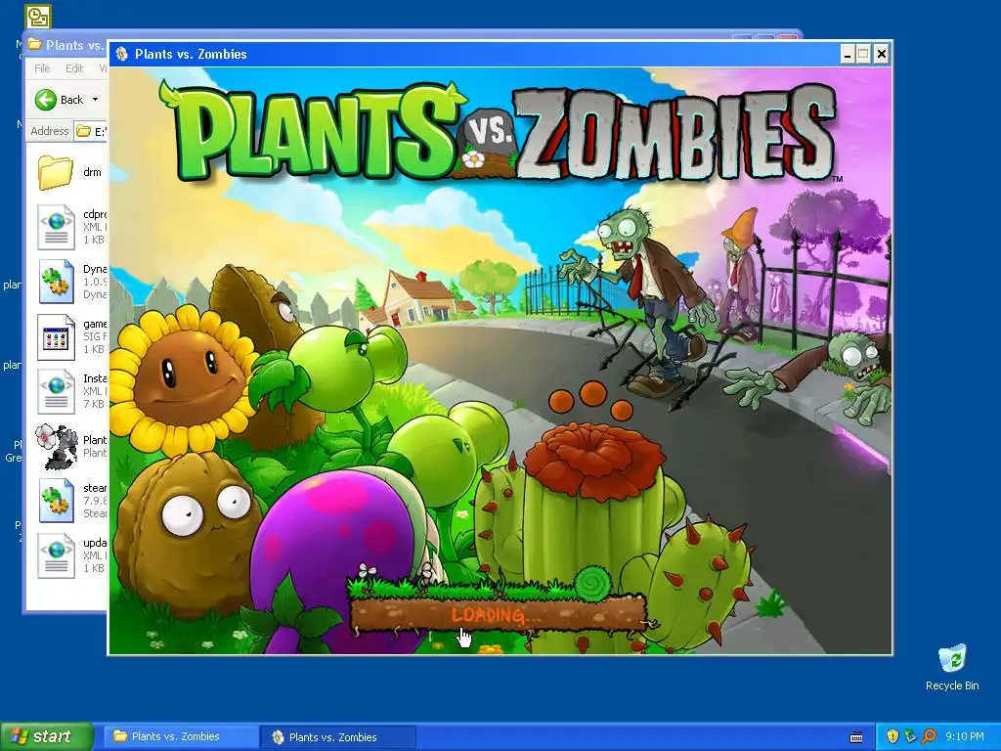Screen dimensions: 1001x751
Task: Click the folder icon in the Address field
Action: 84,132
